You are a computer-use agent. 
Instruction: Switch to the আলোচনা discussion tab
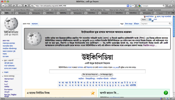(35, 24)
